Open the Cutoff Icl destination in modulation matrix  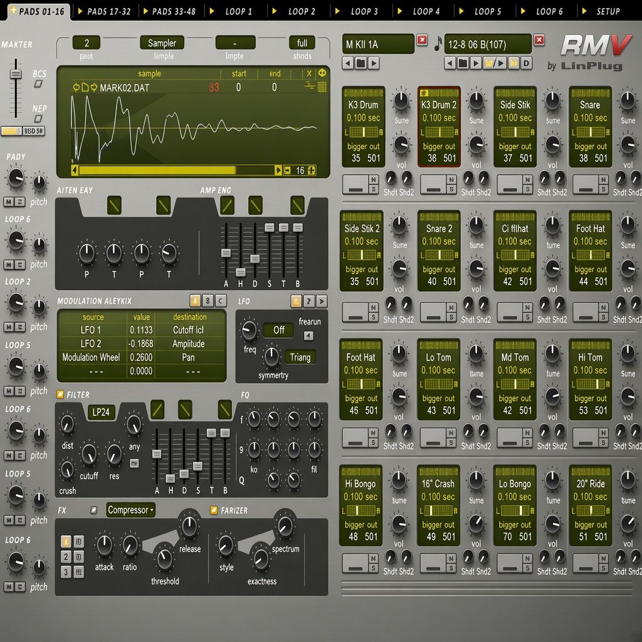189,330
